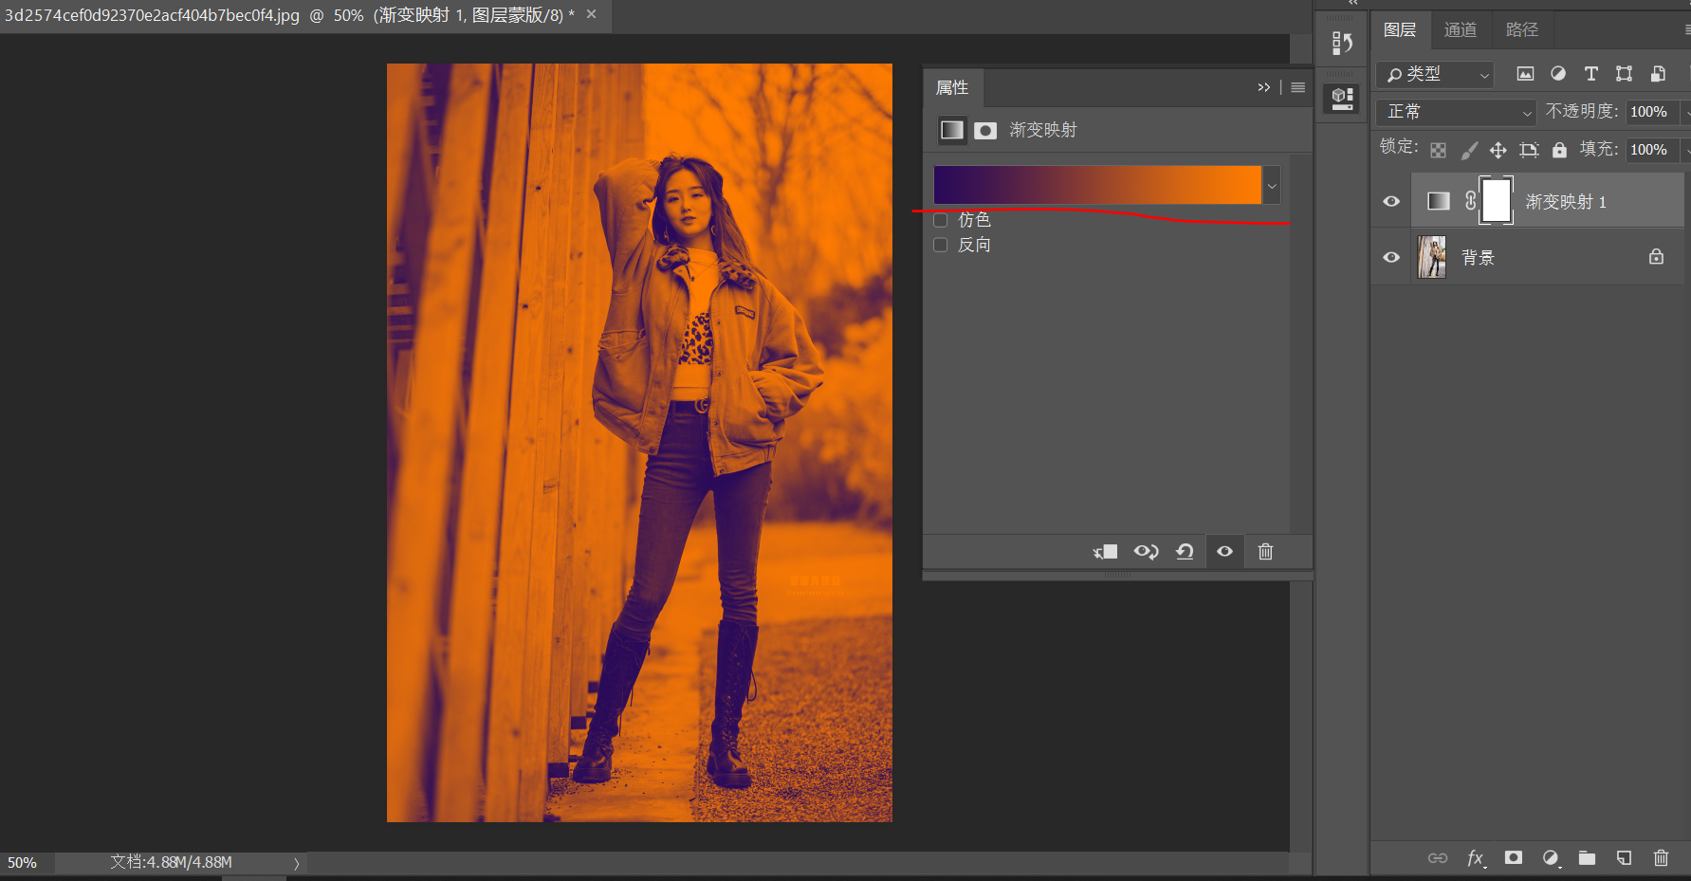This screenshot has width=1691, height=881.
Task: Select the document tab 3d2574cef0d92370e2acf404b7bec0f4.jpg
Action: [289, 15]
